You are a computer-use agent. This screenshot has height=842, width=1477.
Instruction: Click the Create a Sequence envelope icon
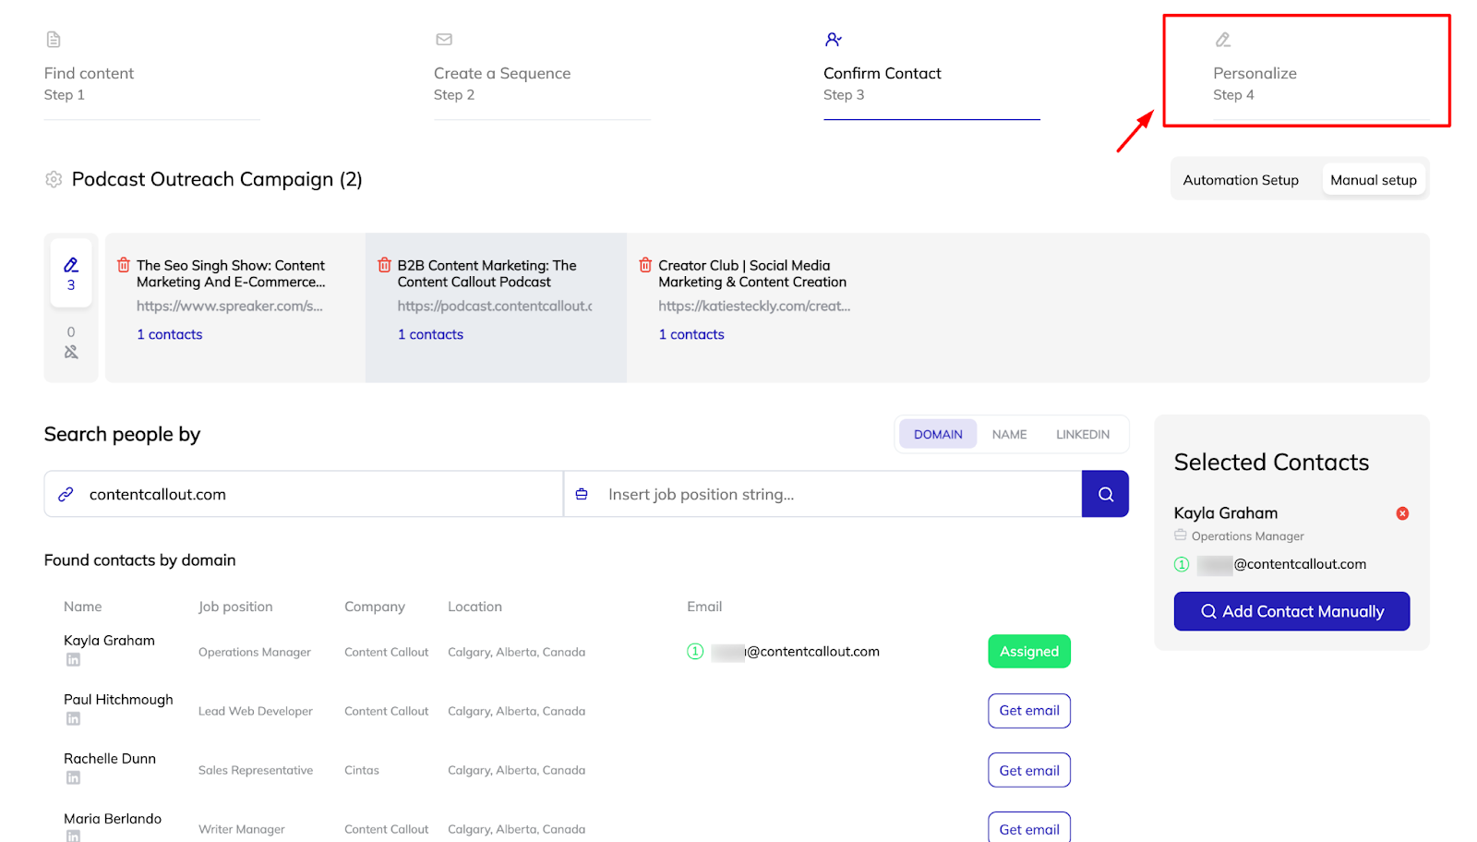(444, 40)
